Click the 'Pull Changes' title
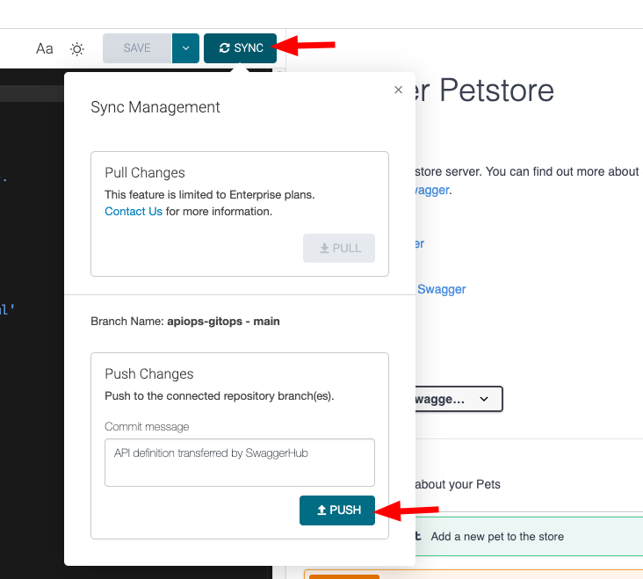 145,172
